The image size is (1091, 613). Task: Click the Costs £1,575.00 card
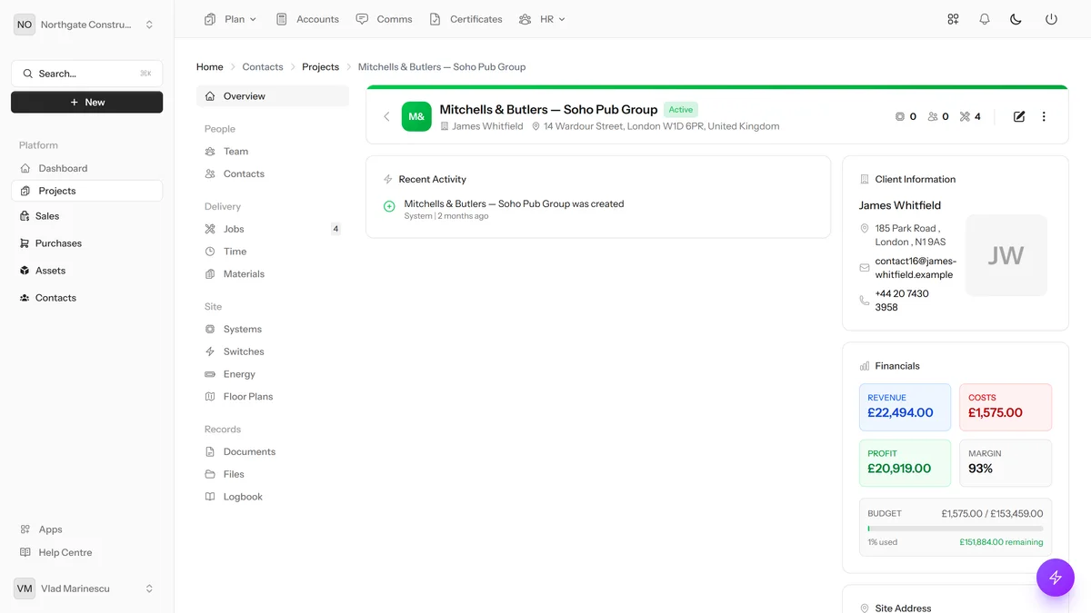[x=1006, y=407]
